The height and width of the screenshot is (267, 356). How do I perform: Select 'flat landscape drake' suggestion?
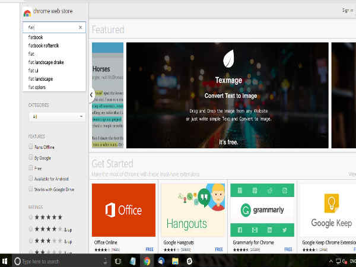point(46,62)
